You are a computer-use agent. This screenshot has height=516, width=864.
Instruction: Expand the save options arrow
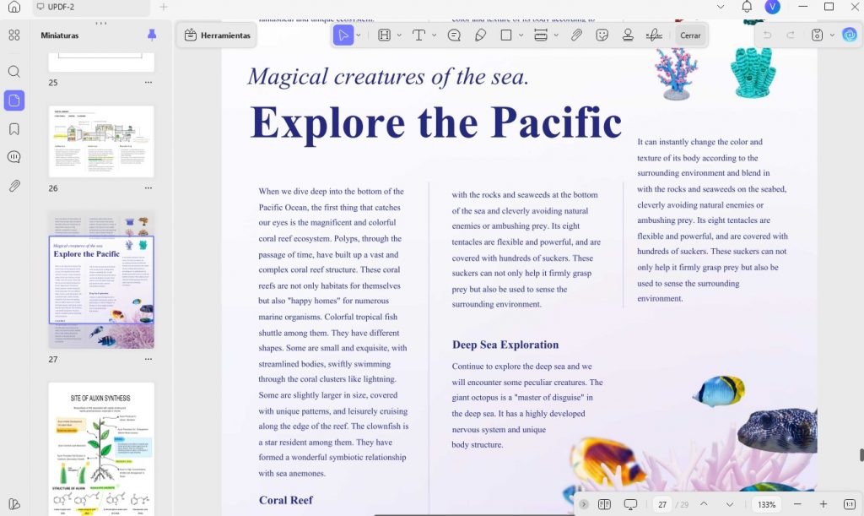(832, 35)
